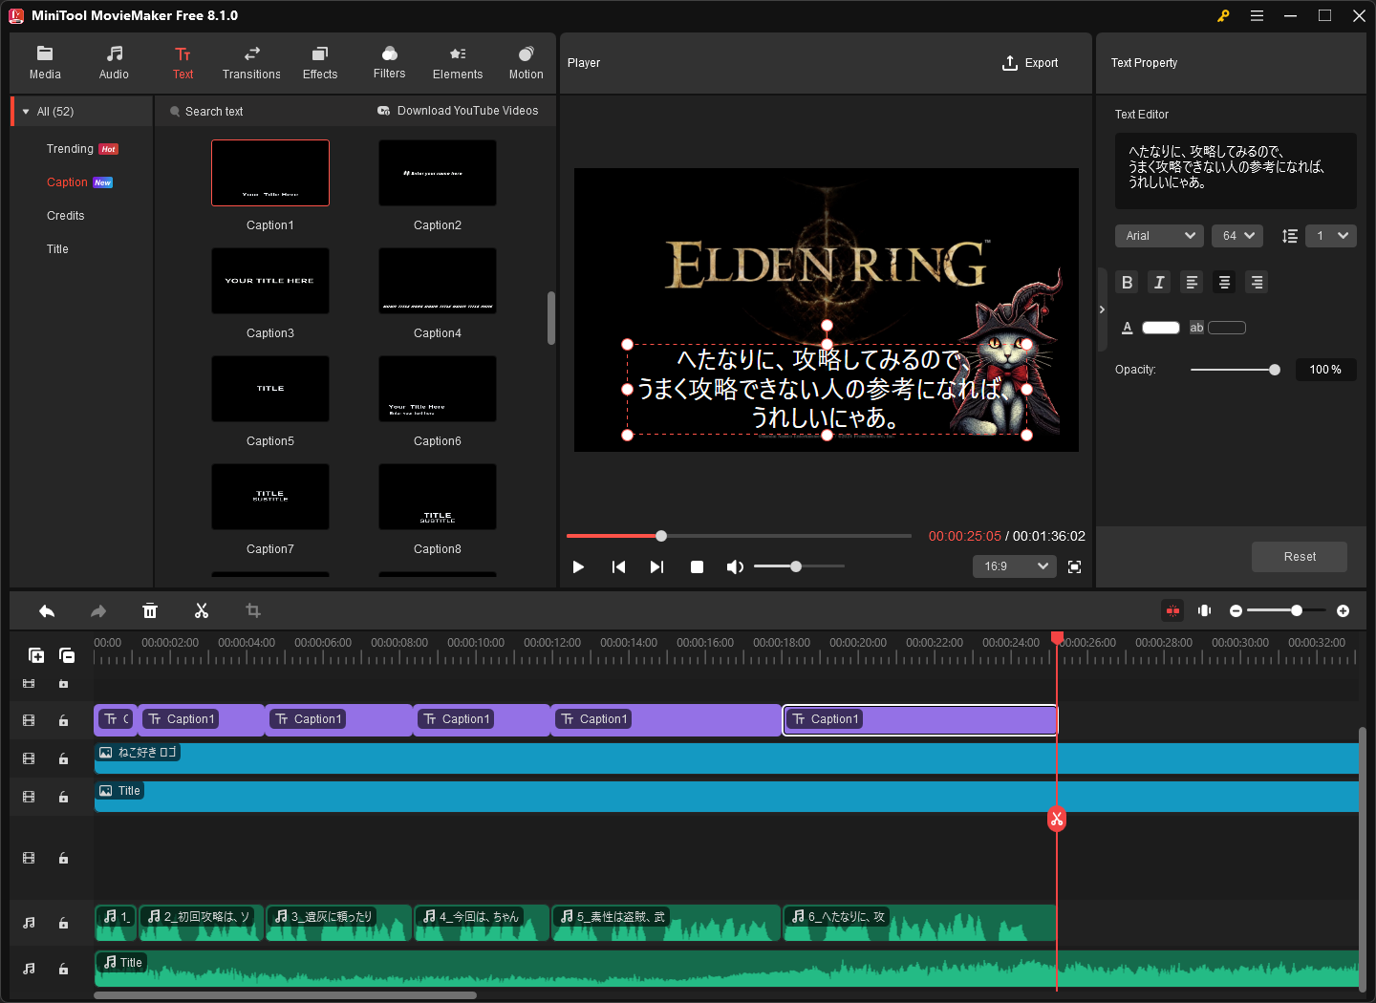Open the hamburger main menu
Image resolution: width=1376 pixels, height=1003 pixels.
(1258, 16)
